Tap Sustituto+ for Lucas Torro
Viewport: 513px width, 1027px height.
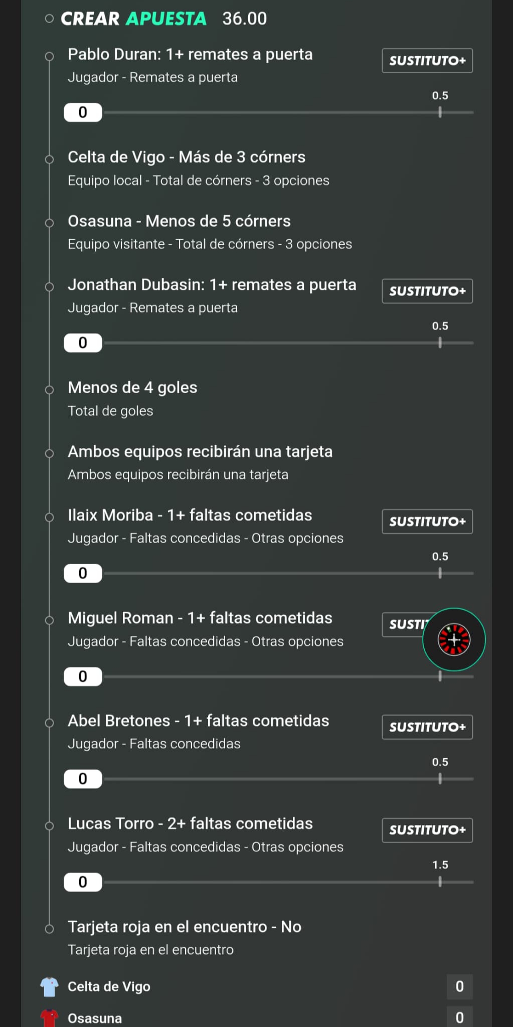coord(427,830)
